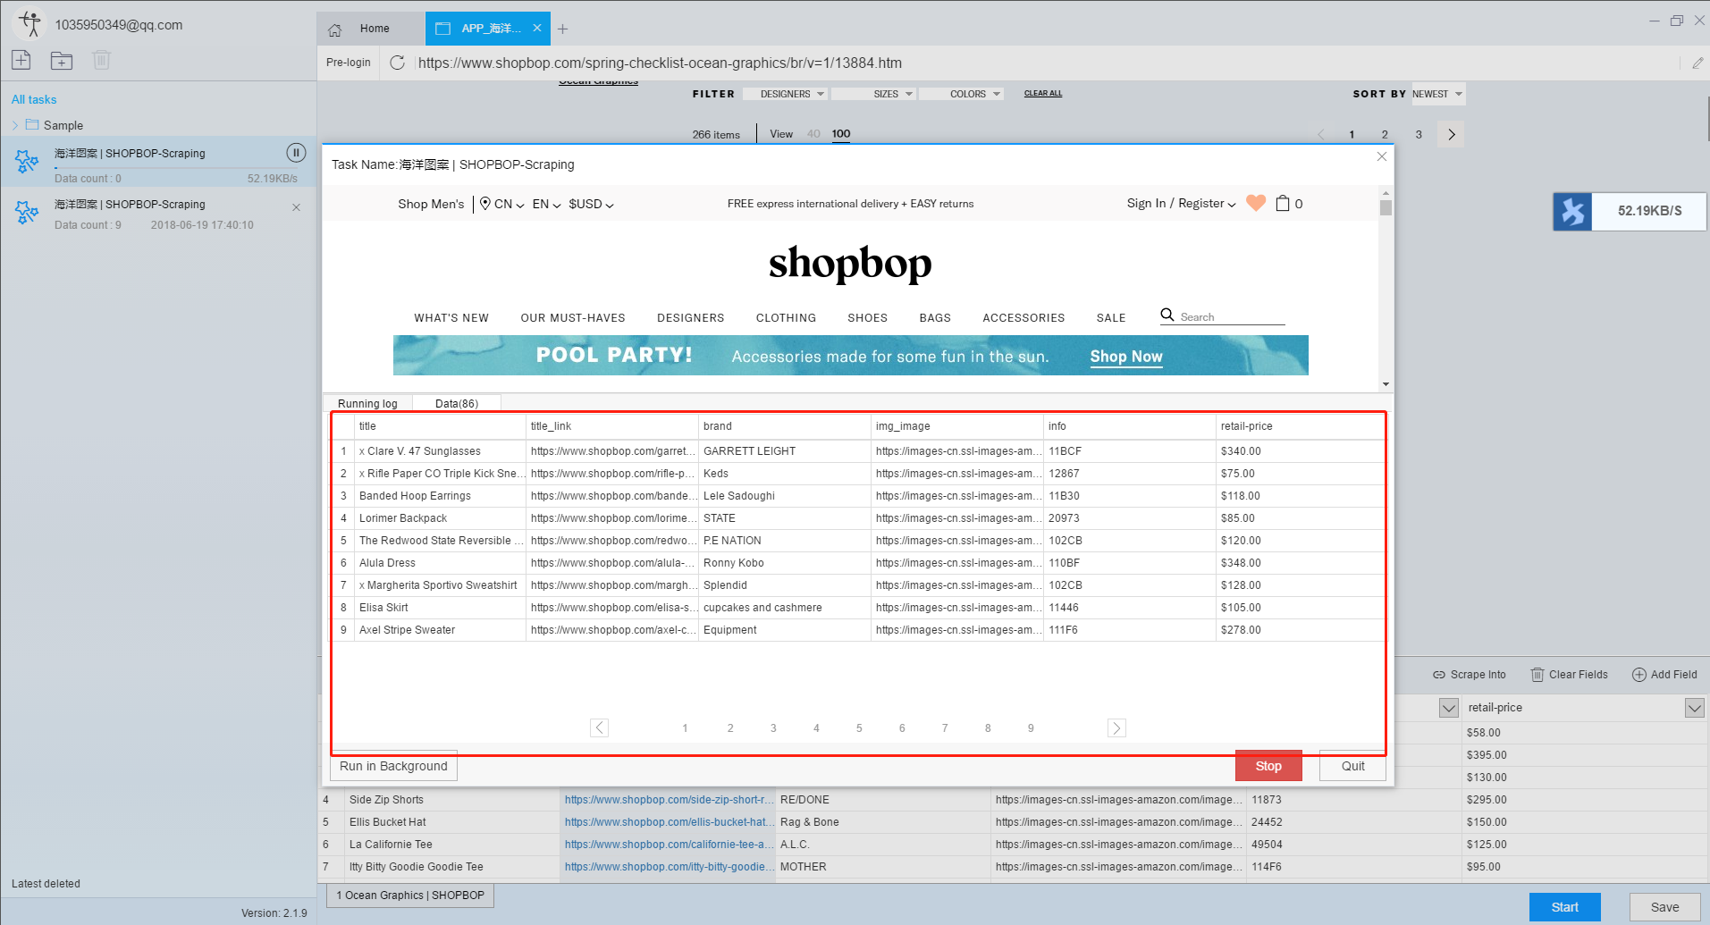Click the new folder icon
Screen dimensions: 1710x925
tap(62, 60)
